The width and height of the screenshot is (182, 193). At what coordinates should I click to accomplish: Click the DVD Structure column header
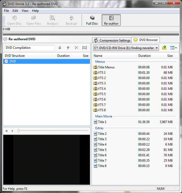coord(28,56)
